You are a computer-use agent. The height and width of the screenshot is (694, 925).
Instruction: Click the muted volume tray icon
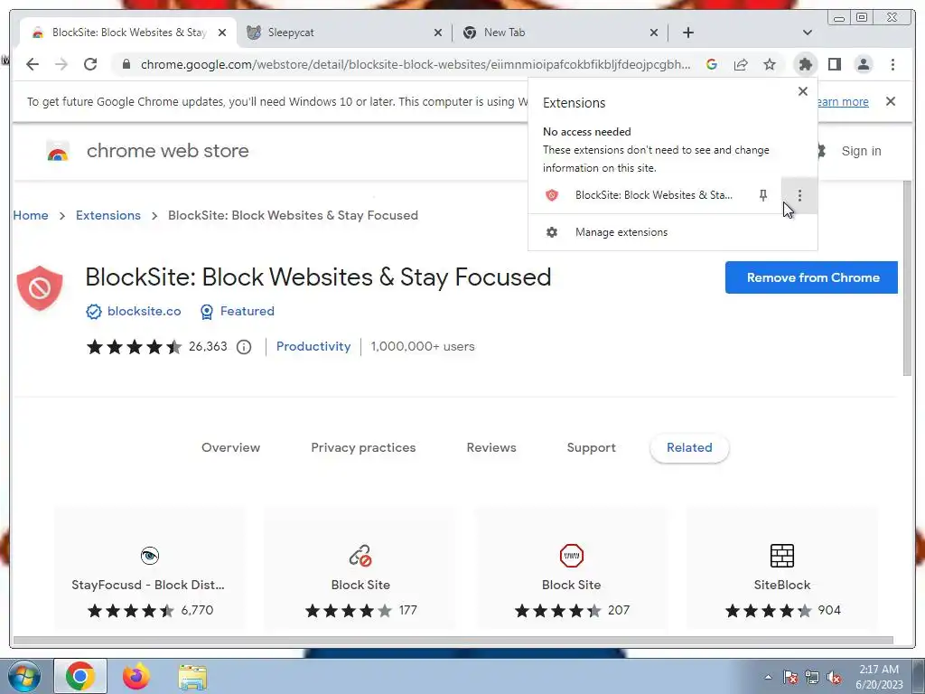pos(834,677)
